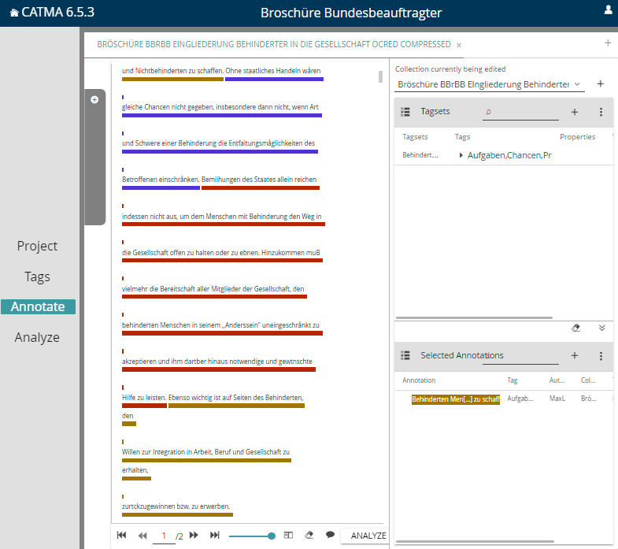Click the Selected Annotations filter field

click(x=520, y=357)
